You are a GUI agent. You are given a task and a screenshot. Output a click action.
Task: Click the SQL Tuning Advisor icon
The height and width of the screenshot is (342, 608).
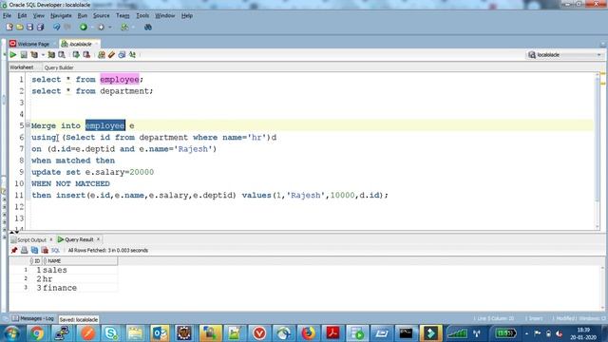[x=61, y=55]
